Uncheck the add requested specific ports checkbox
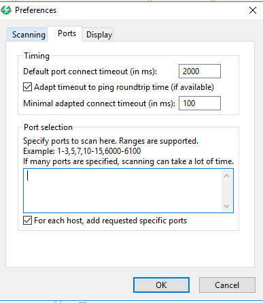 coord(27,221)
